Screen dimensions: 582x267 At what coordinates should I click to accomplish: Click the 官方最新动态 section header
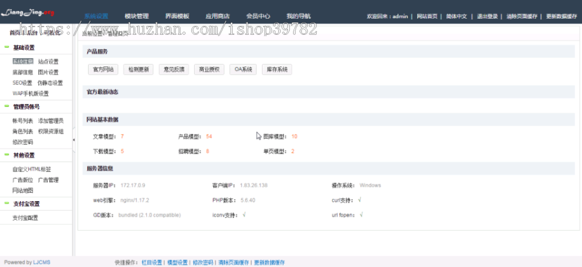(x=329, y=92)
